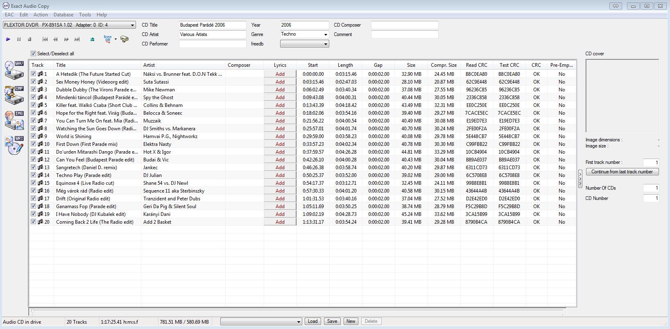Click the CD cover image area
This screenshot has width=670, height=329.
(x=622, y=96)
